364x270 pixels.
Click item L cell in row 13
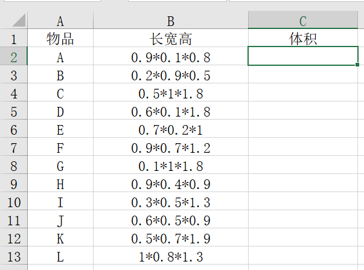(x=60, y=256)
